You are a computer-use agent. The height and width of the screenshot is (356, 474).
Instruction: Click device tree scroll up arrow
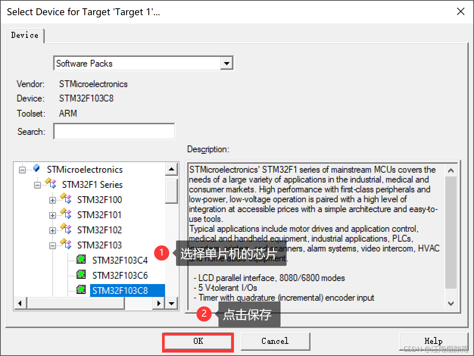click(172, 169)
